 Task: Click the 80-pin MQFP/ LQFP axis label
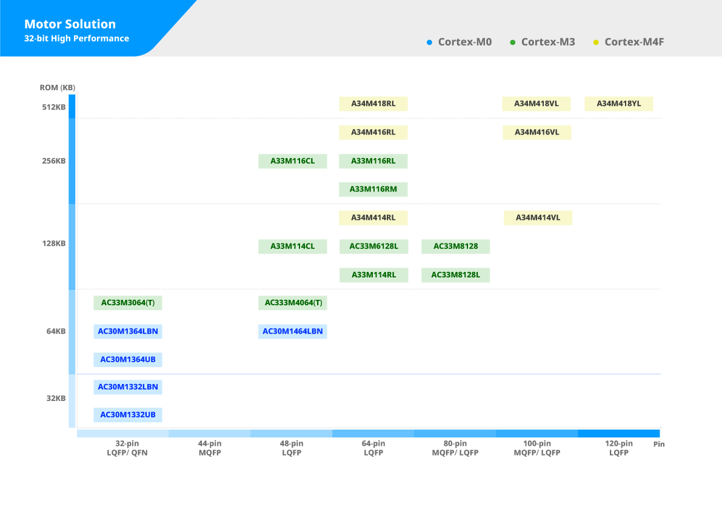pos(455,448)
